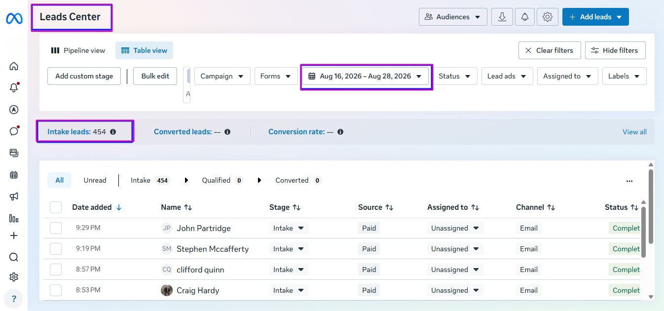The image size is (664, 311).
Task: Open the Ads Manager compass icon
Action: tap(14, 110)
